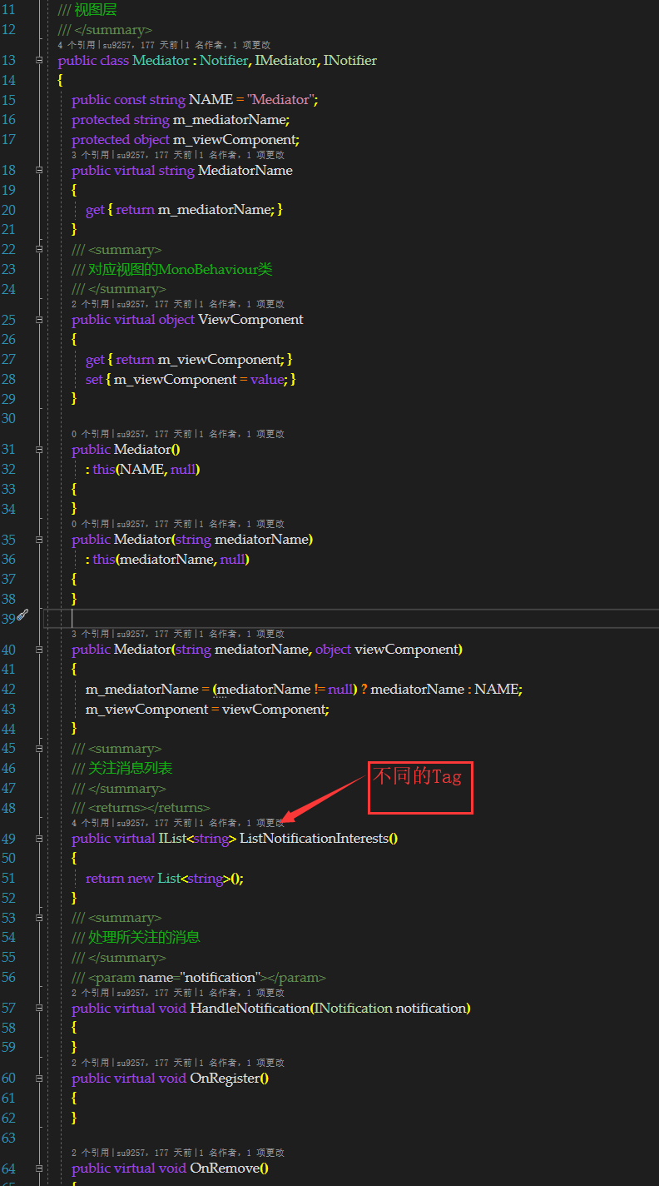This screenshot has width=659, height=1186.
Task: Click INotification parameter type on line 57
Action: [354, 1008]
